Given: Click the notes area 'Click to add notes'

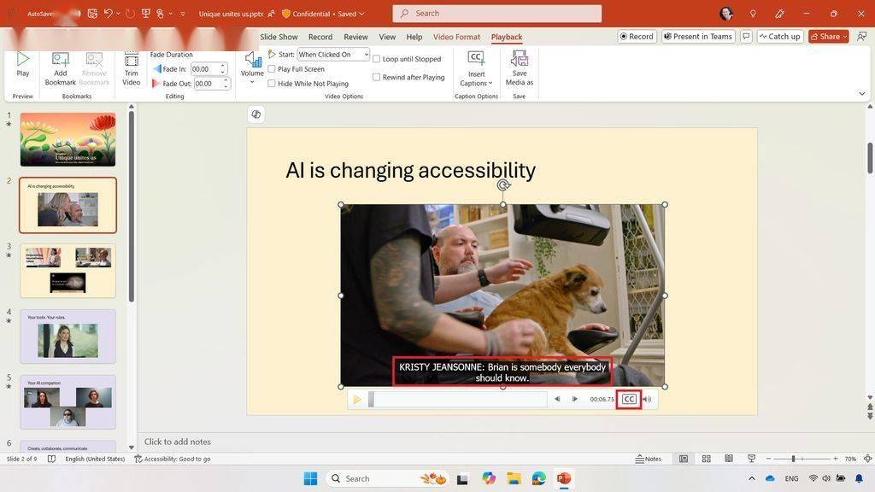Looking at the screenshot, I should pos(178,442).
